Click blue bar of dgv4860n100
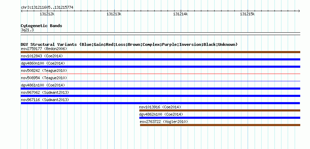This screenshot has width=310, height=149. click(160, 67)
